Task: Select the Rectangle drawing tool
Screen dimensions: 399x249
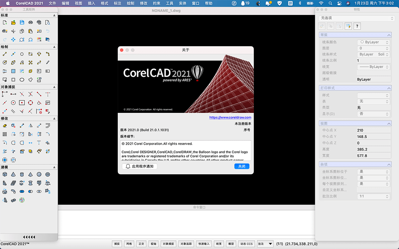Action: click(x=31, y=54)
